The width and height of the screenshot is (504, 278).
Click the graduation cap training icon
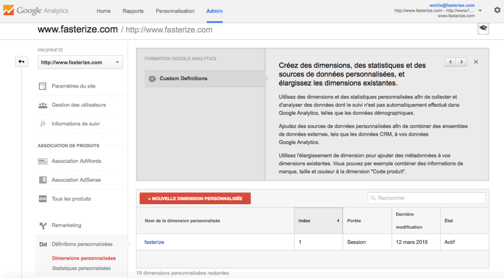[483, 28]
